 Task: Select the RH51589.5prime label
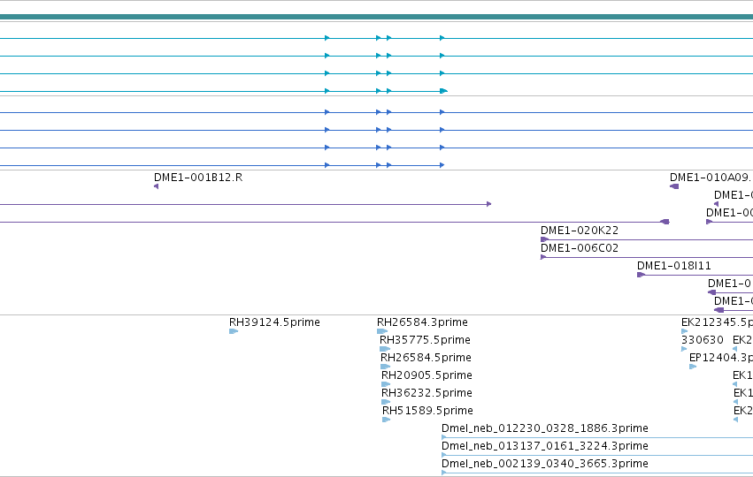(427, 411)
